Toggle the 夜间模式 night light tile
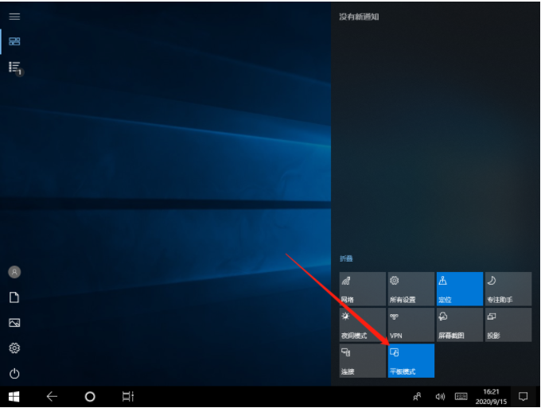This screenshot has width=541, height=408. click(363, 324)
